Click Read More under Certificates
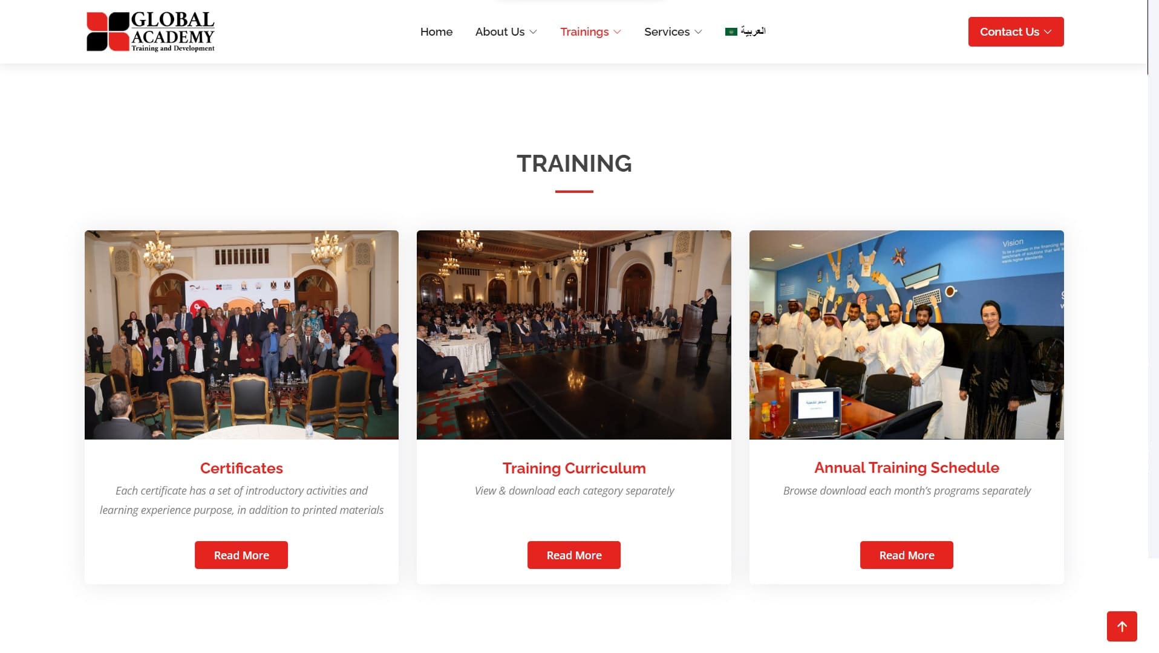The width and height of the screenshot is (1159, 653). [241, 555]
